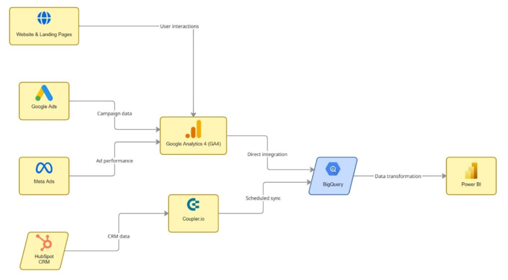Screen dimensions: 508x280
Task: Click the "Data transformation" connector label
Action: [398, 176]
